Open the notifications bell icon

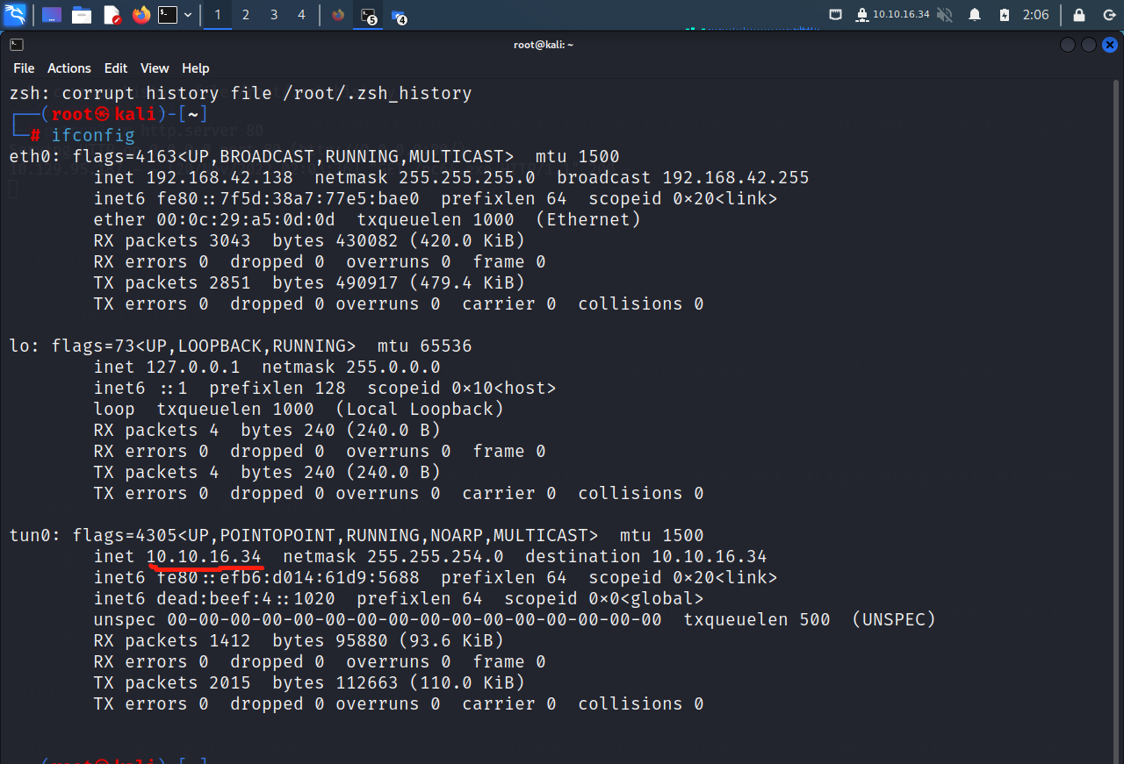tap(975, 15)
